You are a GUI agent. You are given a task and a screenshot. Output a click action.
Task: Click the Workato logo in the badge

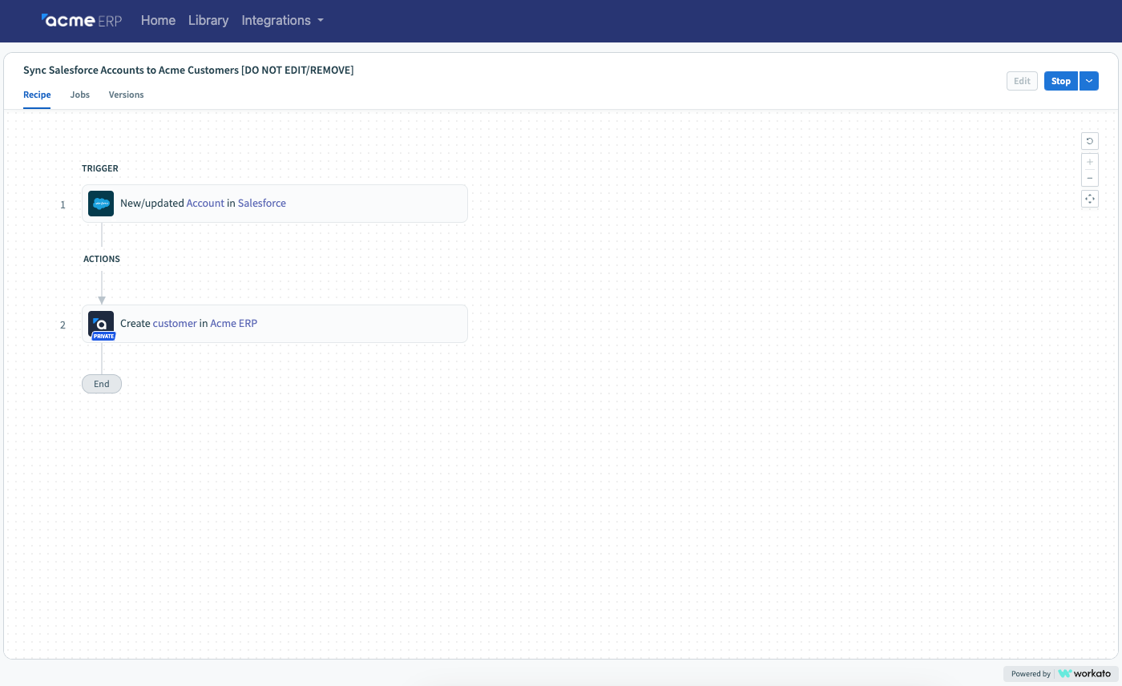click(1084, 673)
